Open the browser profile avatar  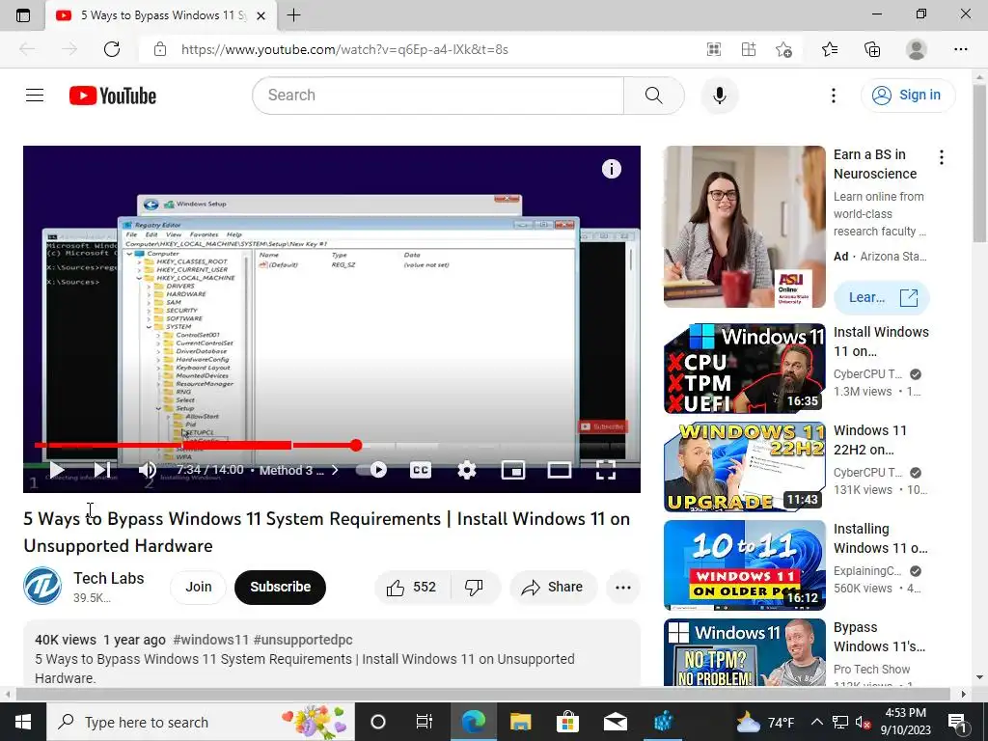click(917, 49)
